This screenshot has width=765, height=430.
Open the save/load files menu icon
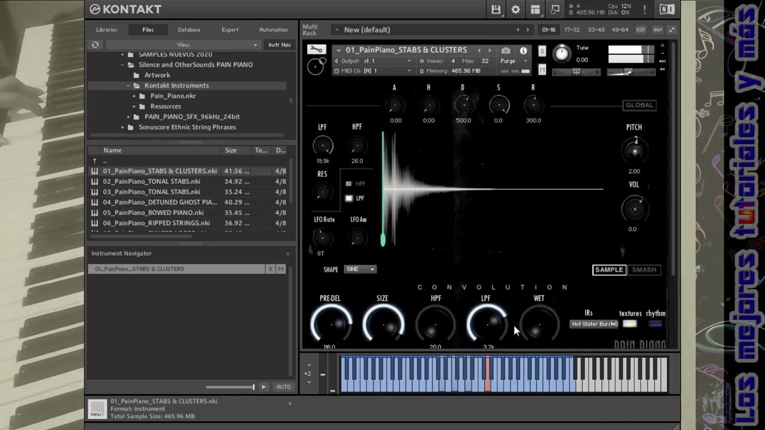496,10
